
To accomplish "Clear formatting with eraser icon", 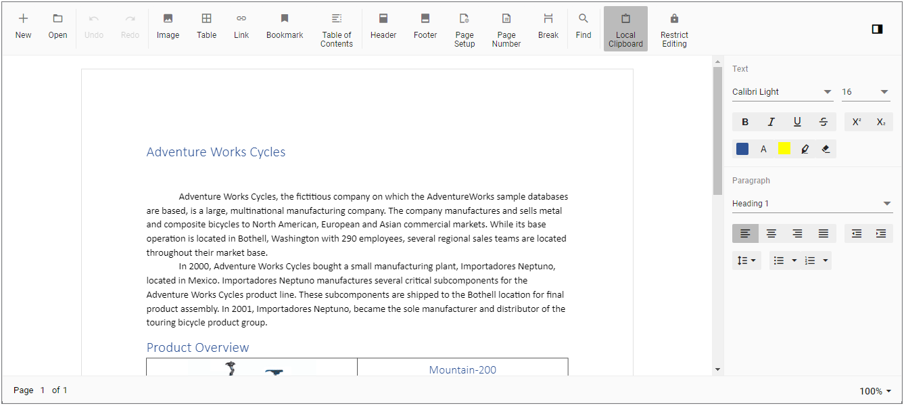I will click(x=826, y=149).
